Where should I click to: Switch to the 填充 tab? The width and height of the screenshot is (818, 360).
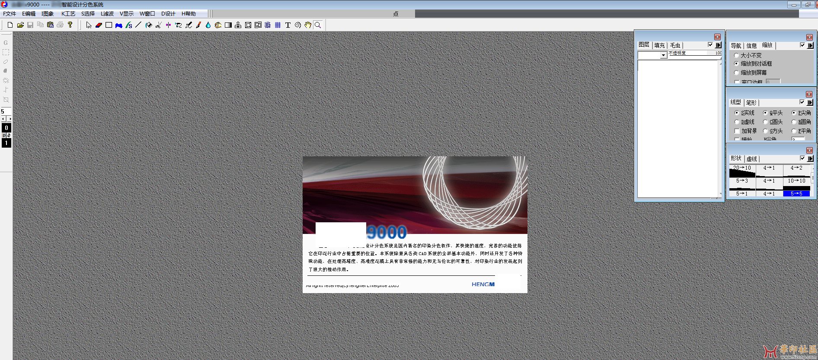pyautogui.click(x=659, y=45)
